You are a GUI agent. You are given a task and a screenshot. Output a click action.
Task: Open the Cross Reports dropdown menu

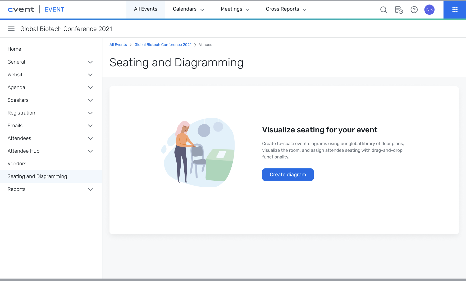(x=286, y=9)
